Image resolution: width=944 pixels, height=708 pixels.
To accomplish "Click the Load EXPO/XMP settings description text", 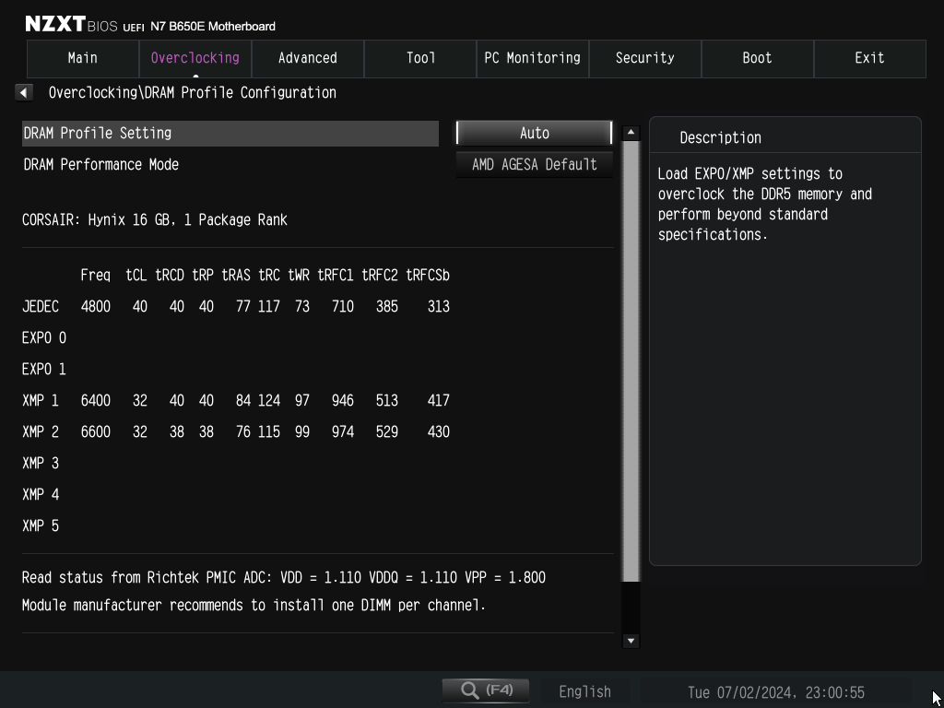I will tap(764, 204).
